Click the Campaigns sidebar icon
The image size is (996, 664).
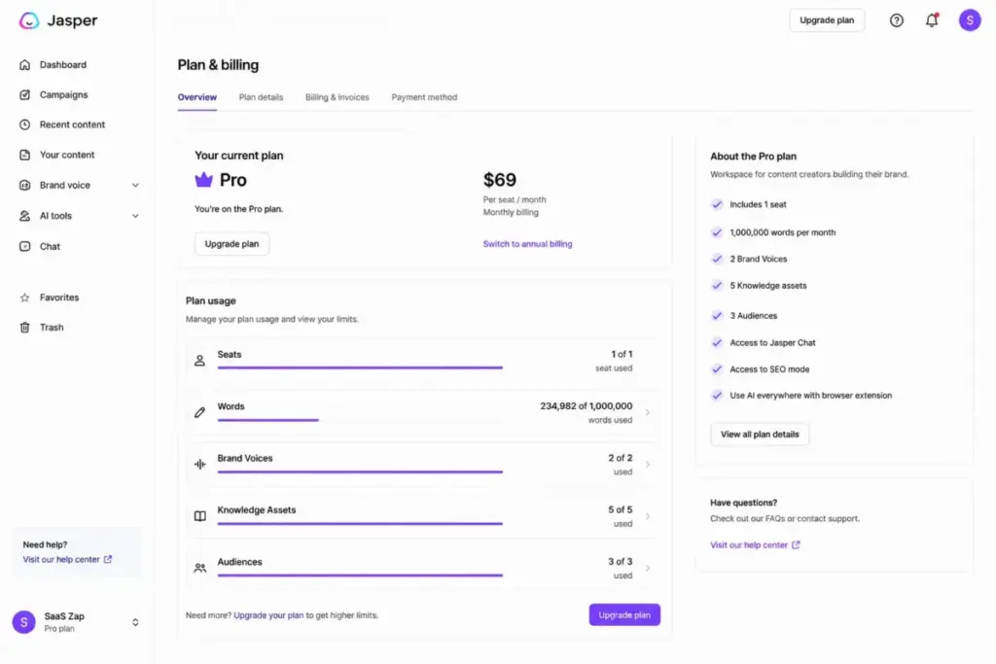pyautogui.click(x=24, y=94)
